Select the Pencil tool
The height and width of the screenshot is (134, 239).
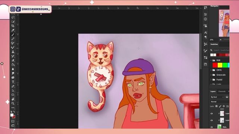[13, 39]
